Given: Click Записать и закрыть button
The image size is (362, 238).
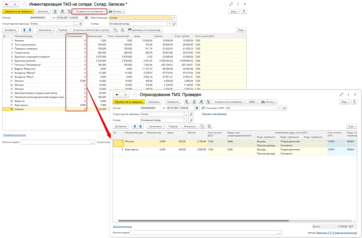Looking at the screenshot, I should pyautogui.click(x=18, y=11).
